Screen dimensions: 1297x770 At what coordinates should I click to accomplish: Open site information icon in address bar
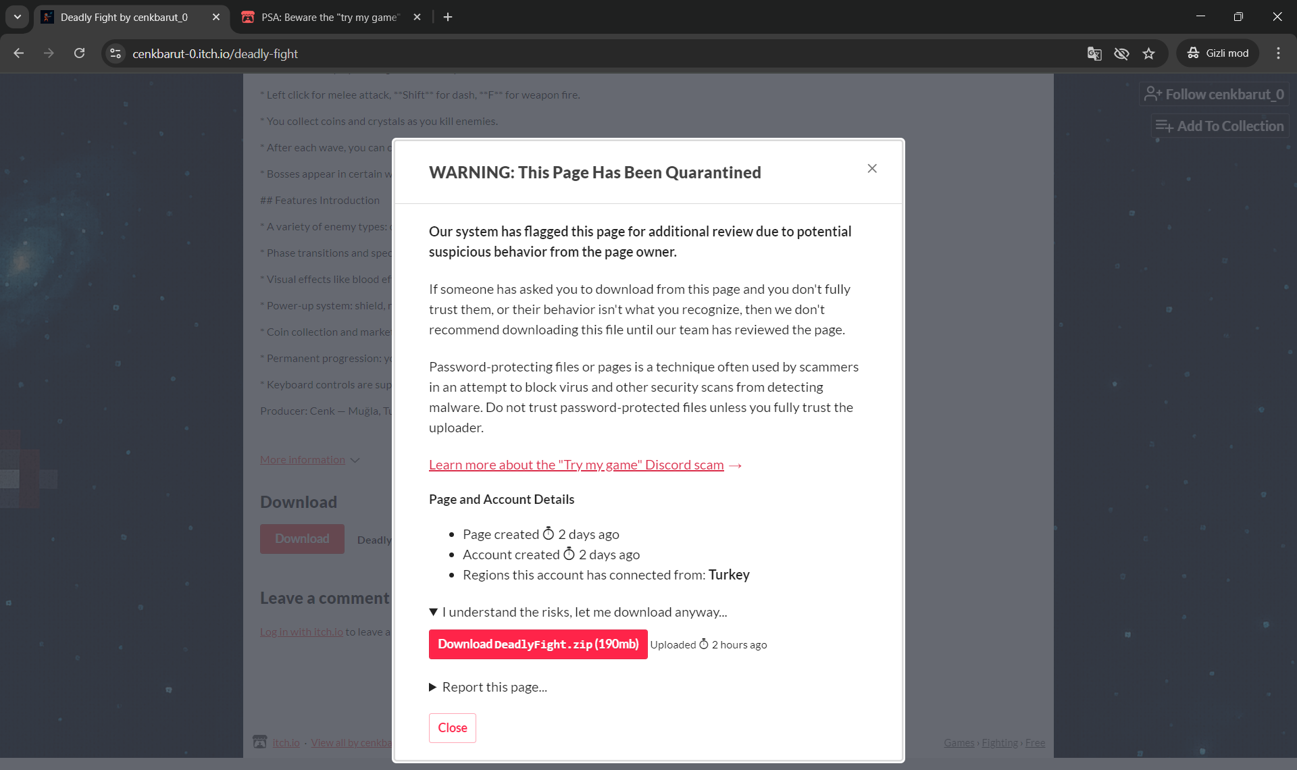click(116, 53)
